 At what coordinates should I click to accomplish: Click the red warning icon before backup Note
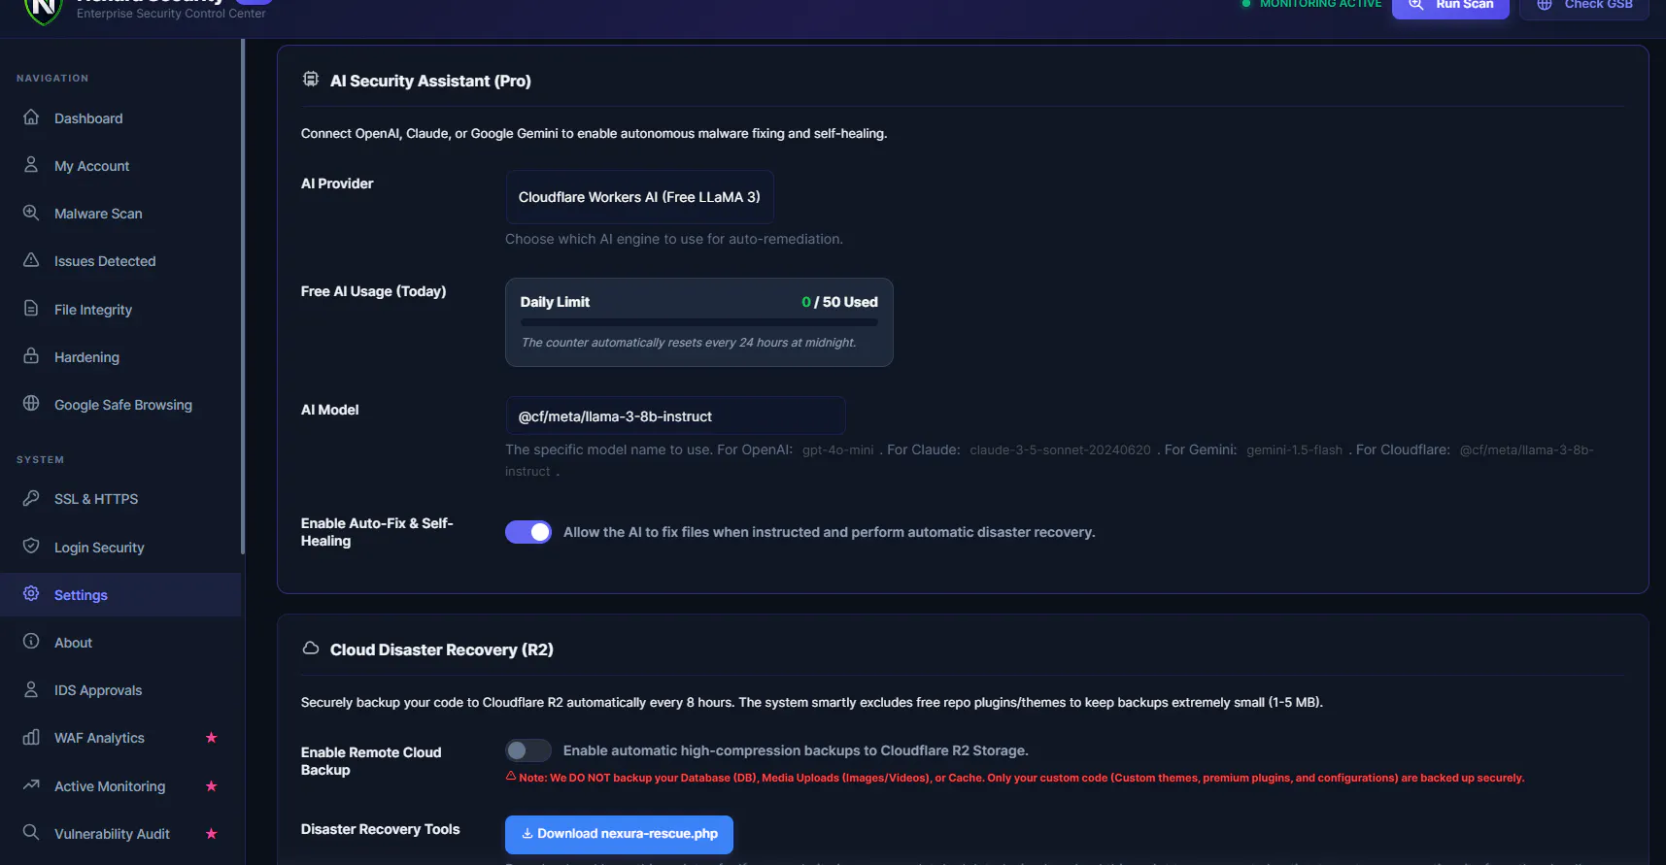coord(511,777)
